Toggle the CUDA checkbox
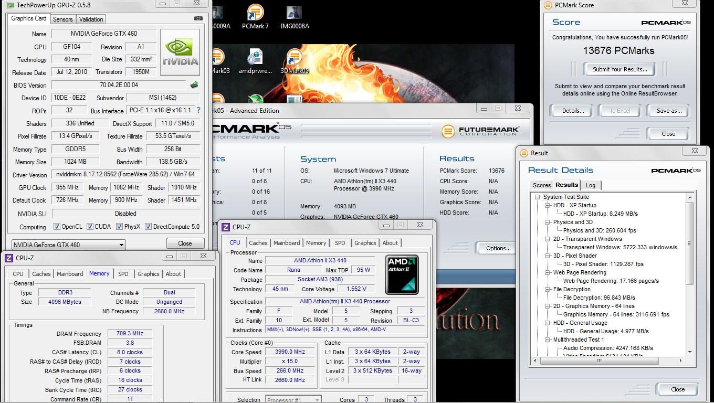 click(90, 227)
